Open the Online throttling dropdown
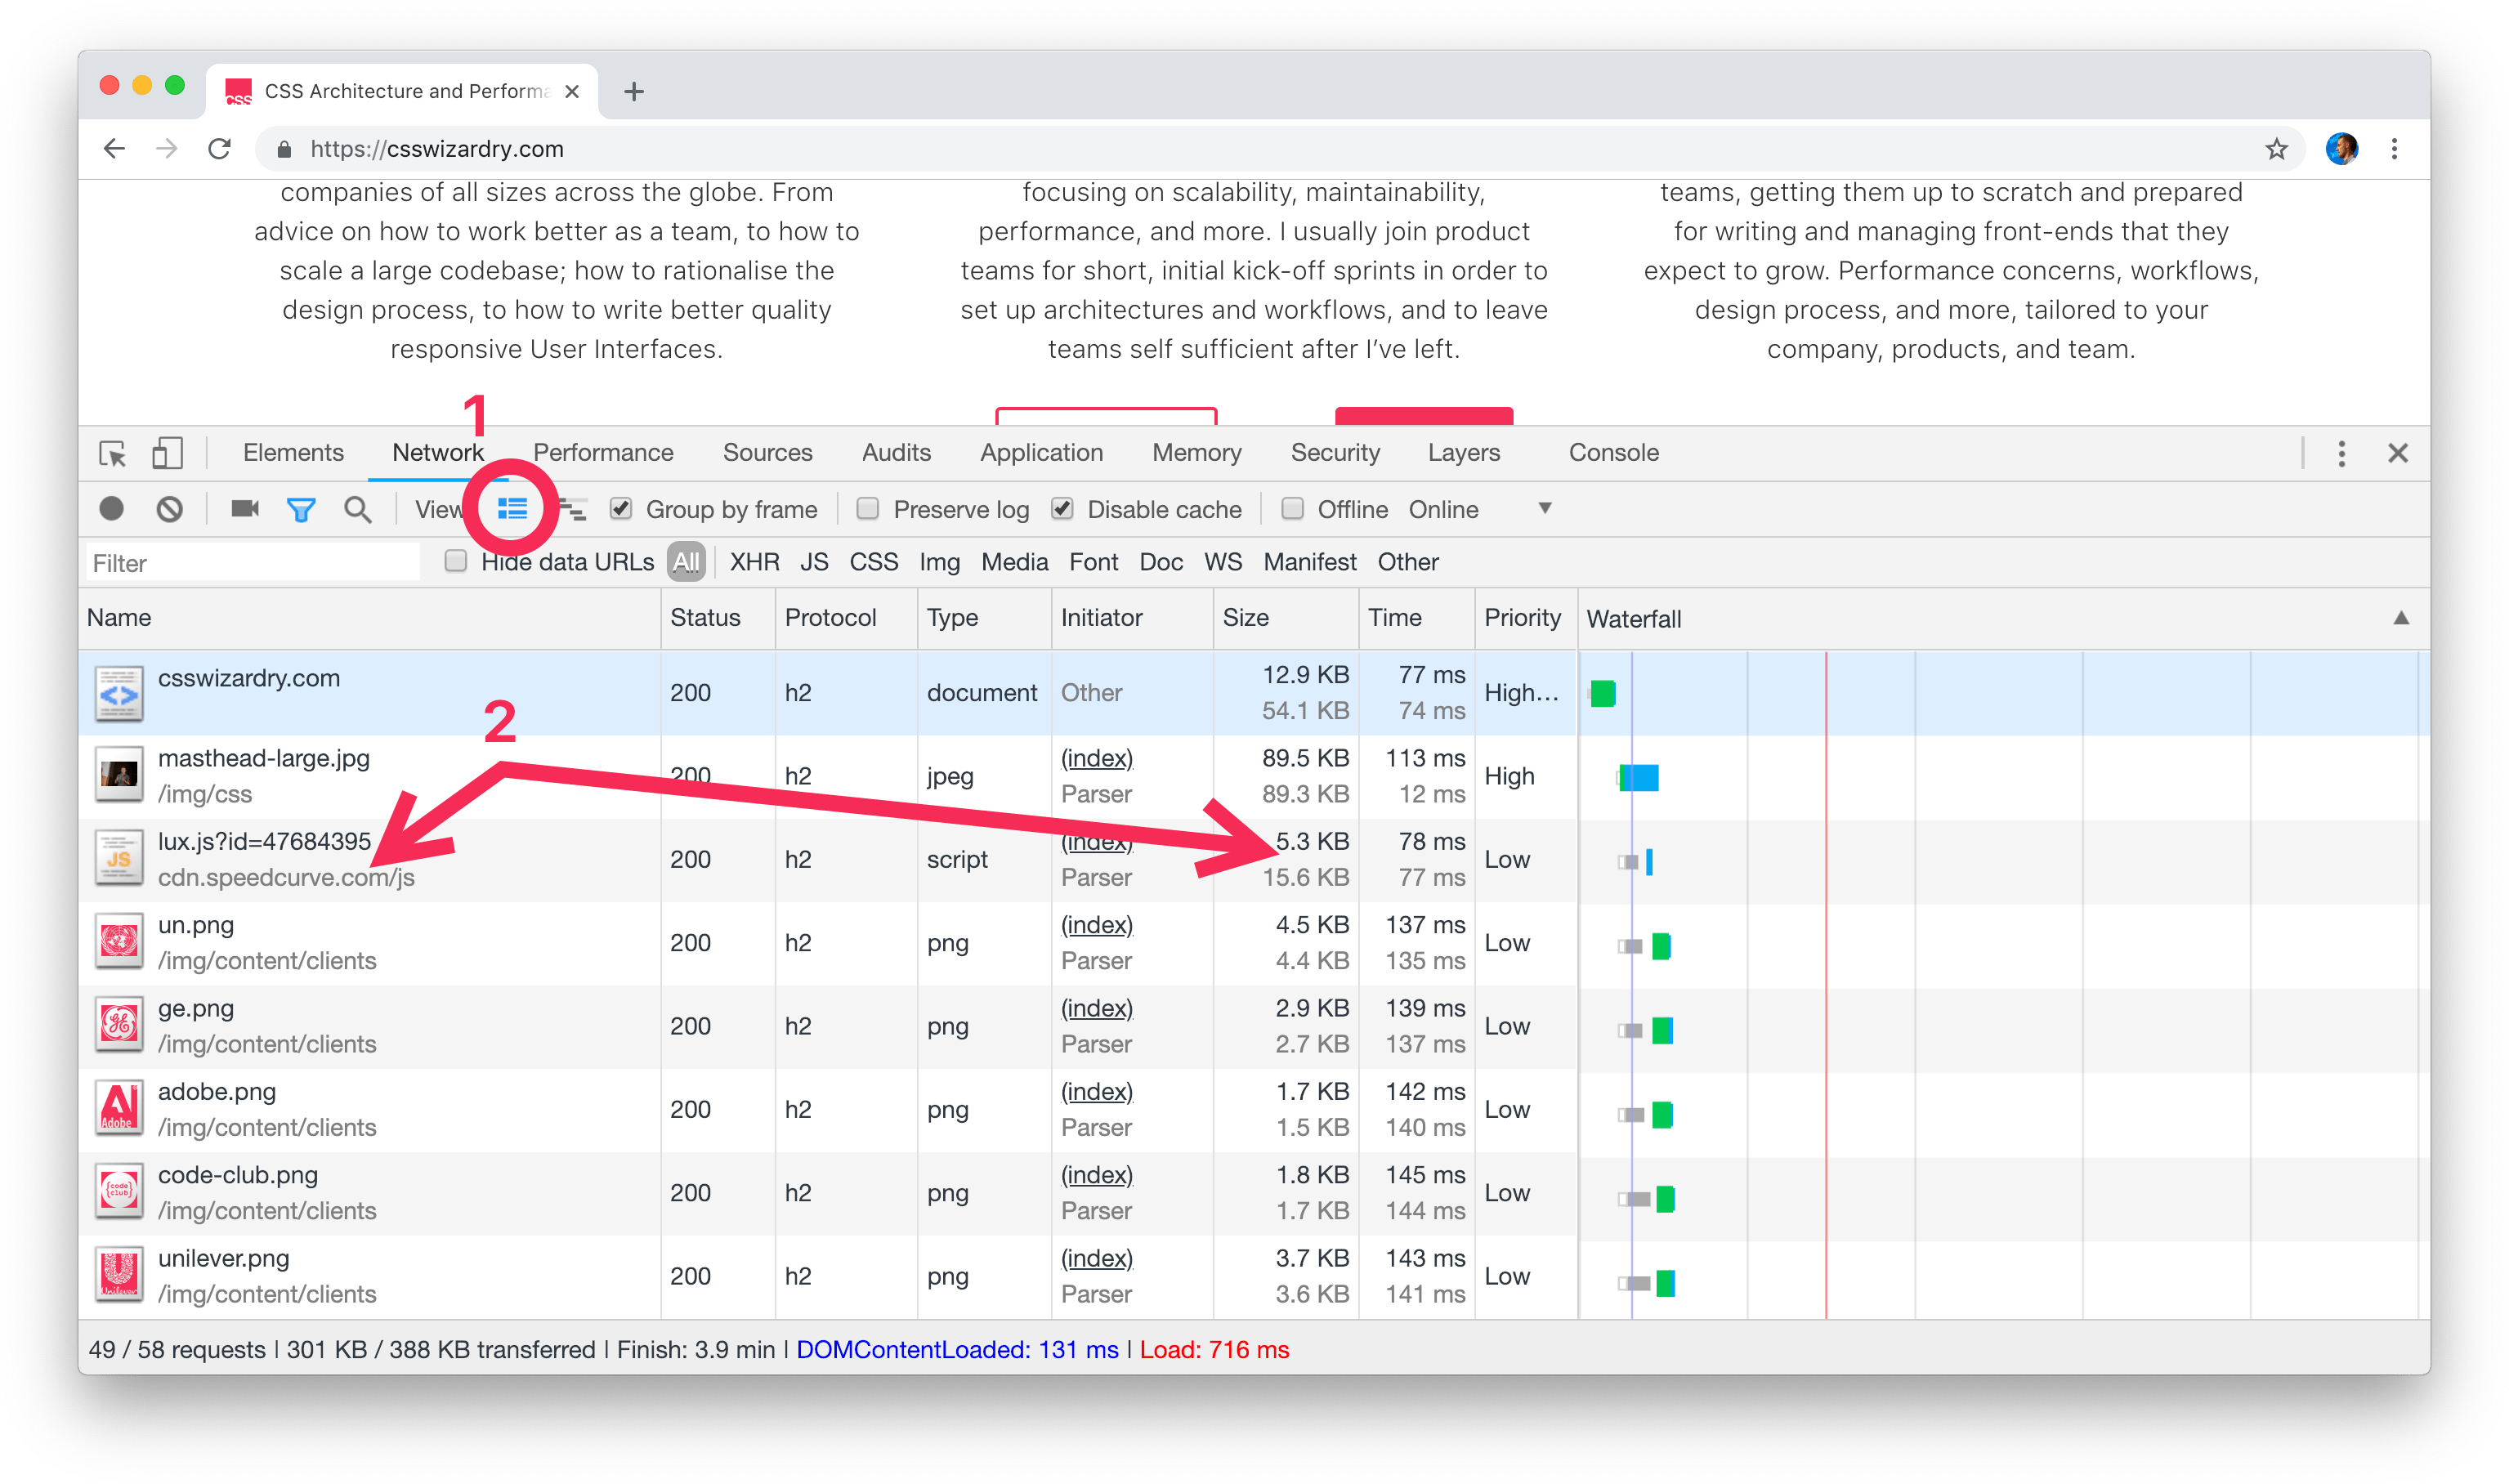 tap(1479, 509)
